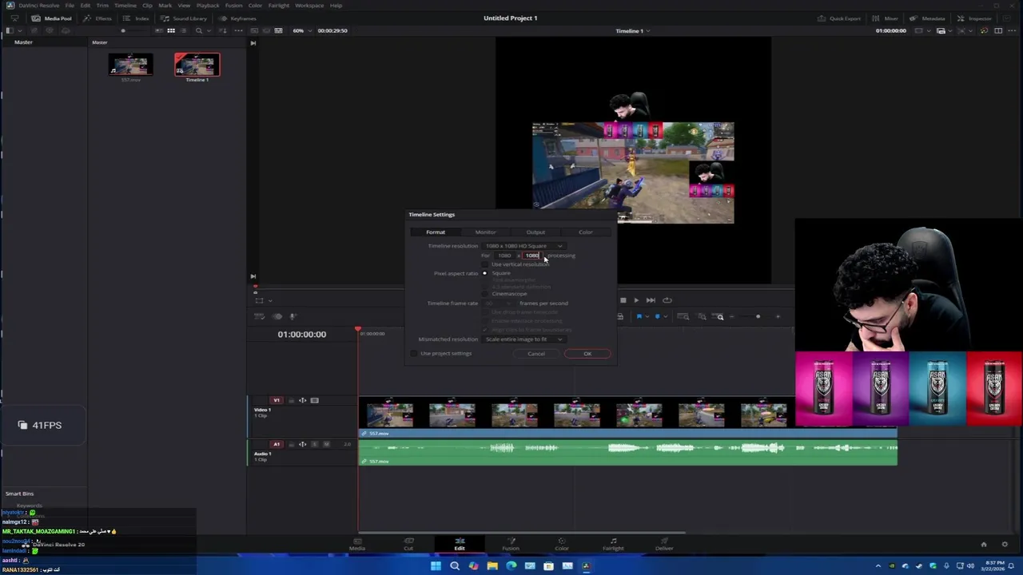
Task: Play the timeline forward
Action: point(636,300)
